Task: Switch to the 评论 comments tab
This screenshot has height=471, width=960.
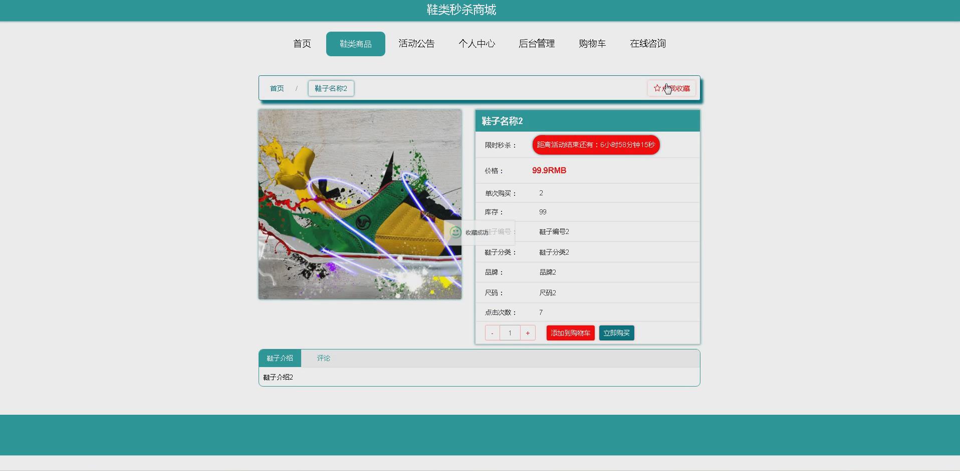Action: tap(323, 358)
